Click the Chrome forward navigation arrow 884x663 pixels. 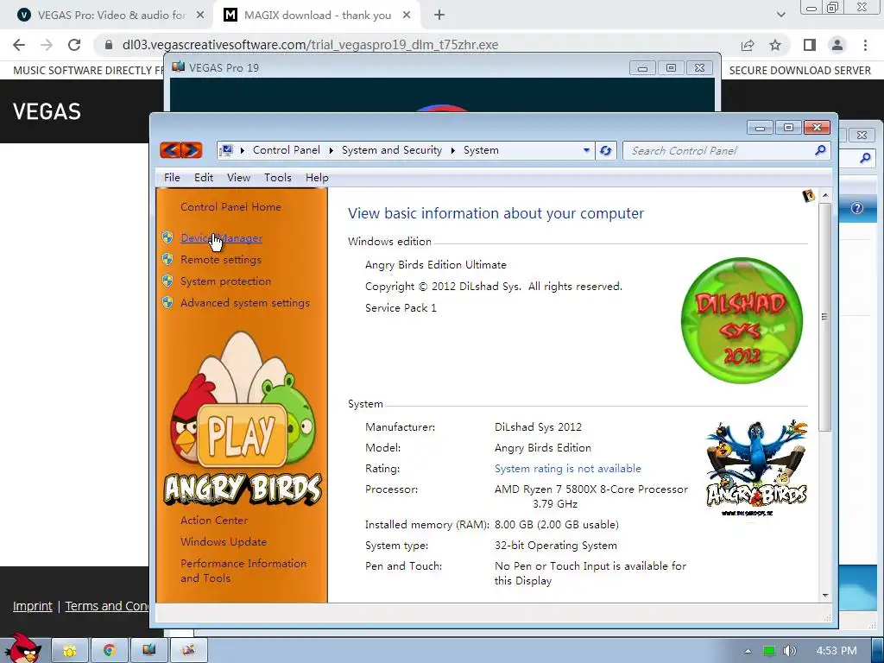pos(47,45)
